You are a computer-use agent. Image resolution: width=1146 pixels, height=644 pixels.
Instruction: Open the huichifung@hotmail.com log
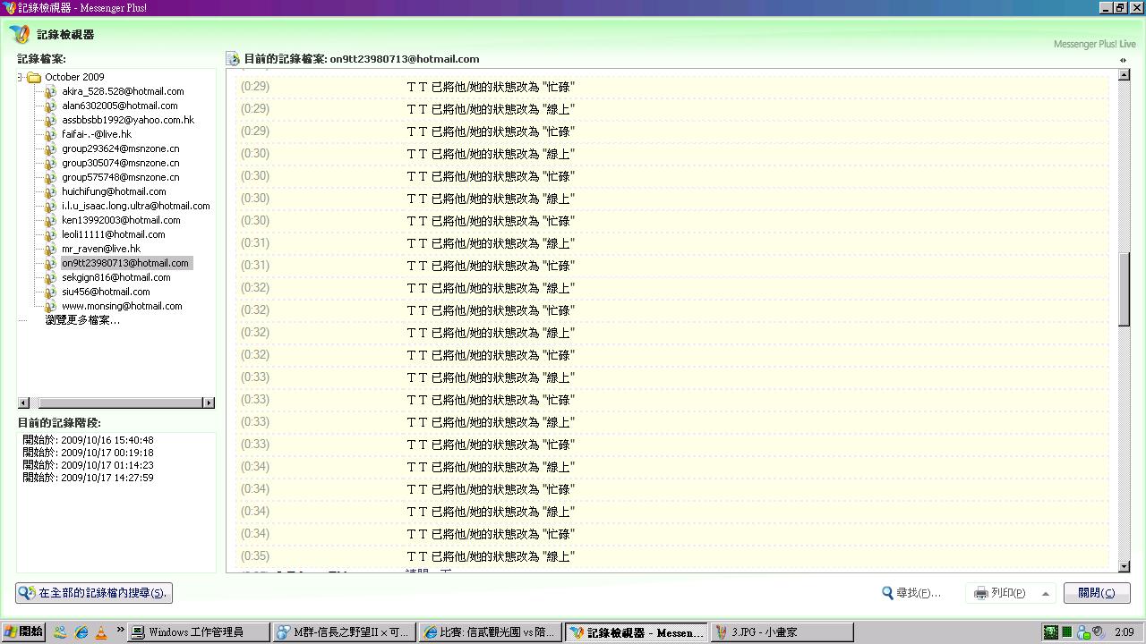114,191
